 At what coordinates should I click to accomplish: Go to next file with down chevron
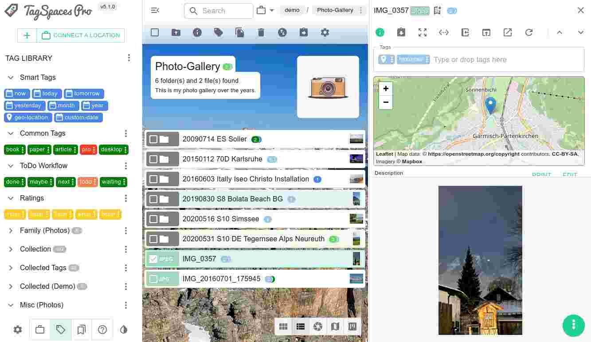point(581,32)
